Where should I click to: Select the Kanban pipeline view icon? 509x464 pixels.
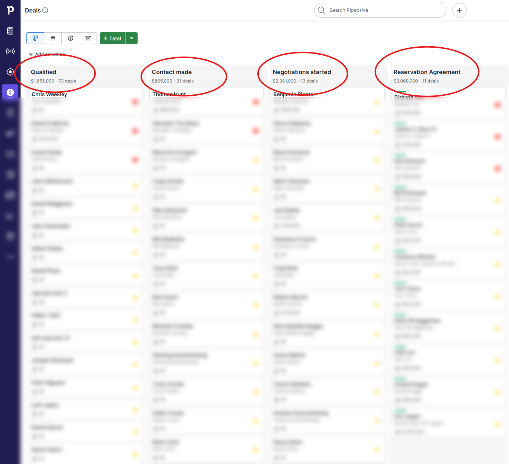point(35,38)
